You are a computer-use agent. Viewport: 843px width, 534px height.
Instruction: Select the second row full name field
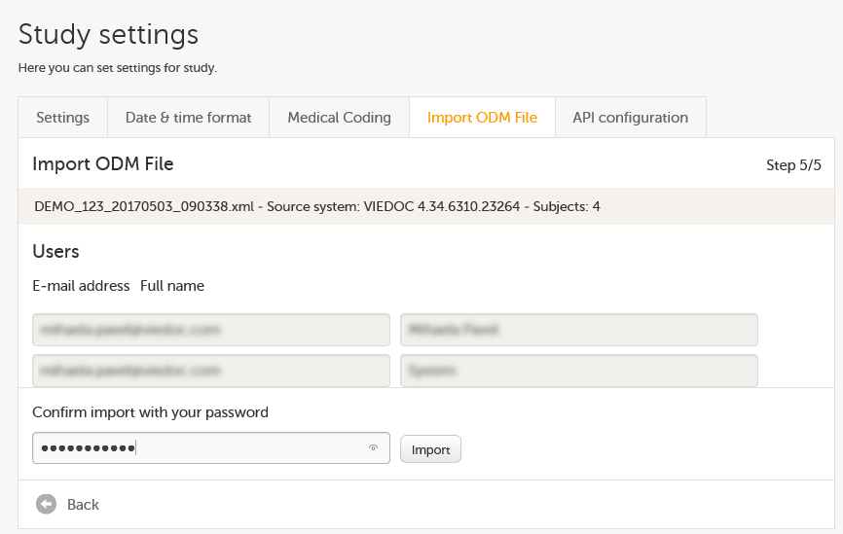(x=579, y=371)
